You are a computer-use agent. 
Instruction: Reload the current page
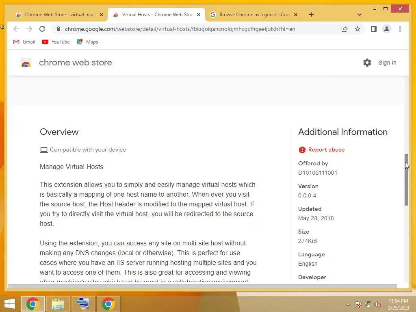42,29
